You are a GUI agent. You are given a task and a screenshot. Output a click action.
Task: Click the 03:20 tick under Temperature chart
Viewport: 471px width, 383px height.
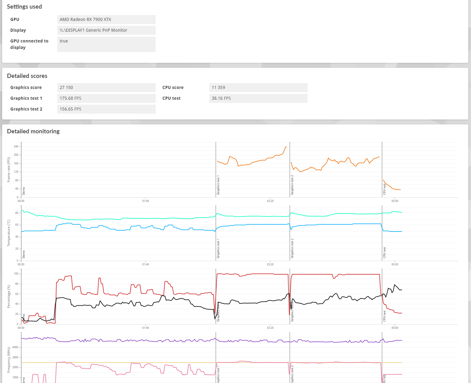pos(270,264)
